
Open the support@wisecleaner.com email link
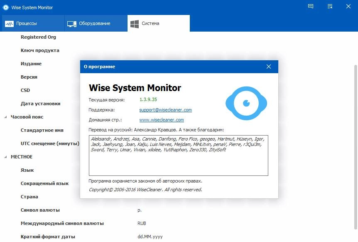(166, 110)
